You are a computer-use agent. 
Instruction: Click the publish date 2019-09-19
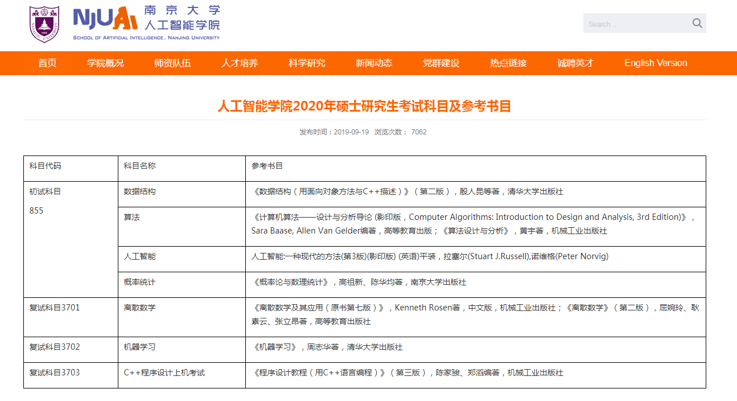point(351,132)
